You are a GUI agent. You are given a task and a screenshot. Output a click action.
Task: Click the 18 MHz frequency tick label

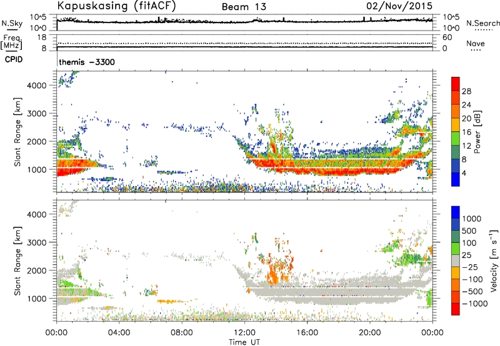42,37
